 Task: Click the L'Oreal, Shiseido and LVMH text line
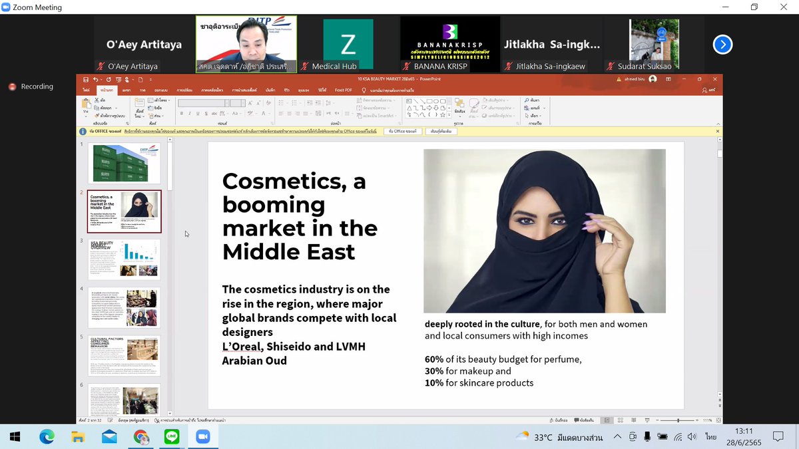tap(294, 347)
